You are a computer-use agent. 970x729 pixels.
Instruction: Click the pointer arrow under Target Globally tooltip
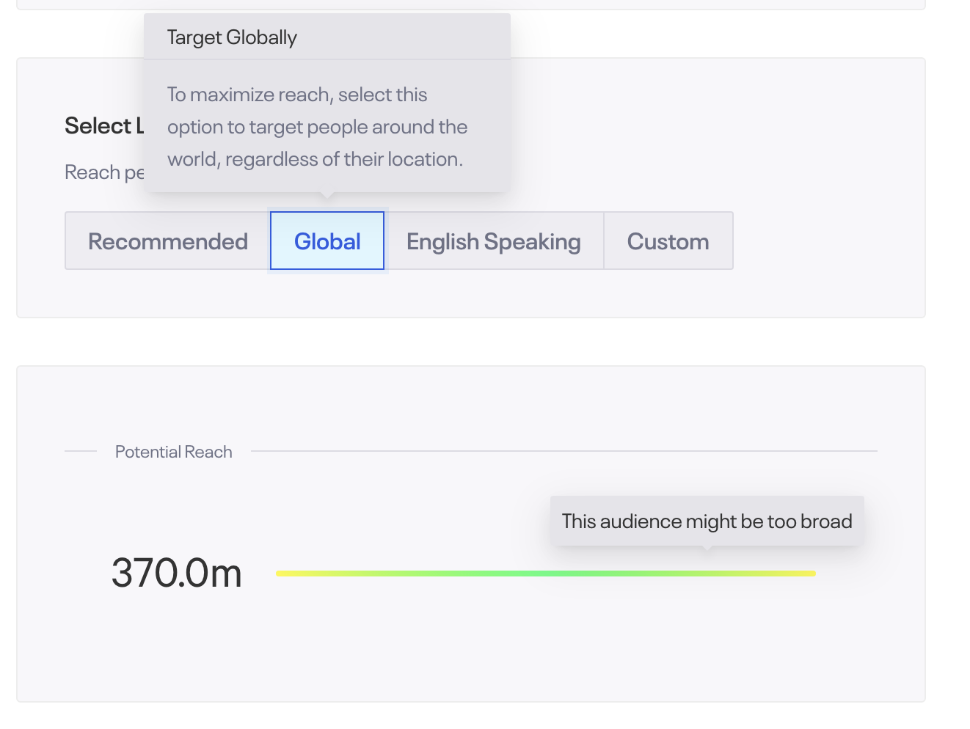point(327,196)
